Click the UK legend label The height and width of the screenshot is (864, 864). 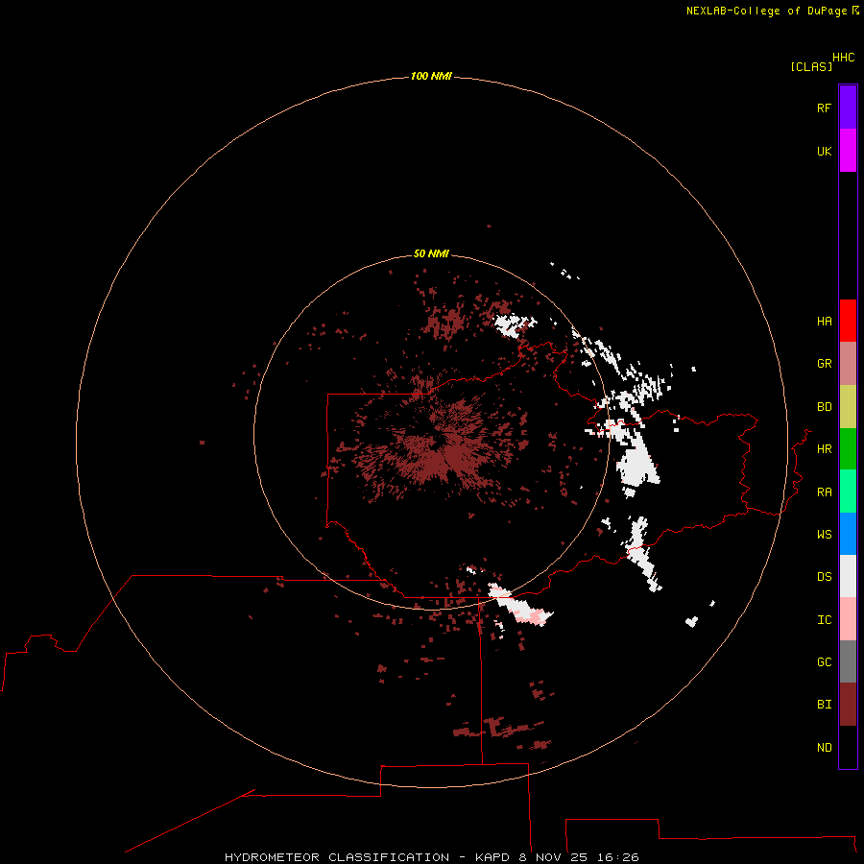(x=824, y=151)
